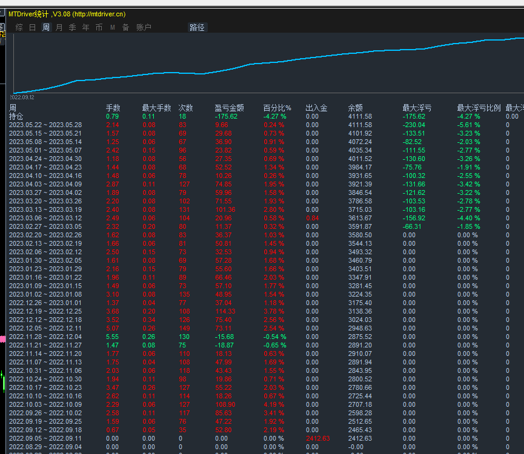This screenshot has height=454, width=524.
Task: Switch to the 综 summary tab
Action: point(19,27)
